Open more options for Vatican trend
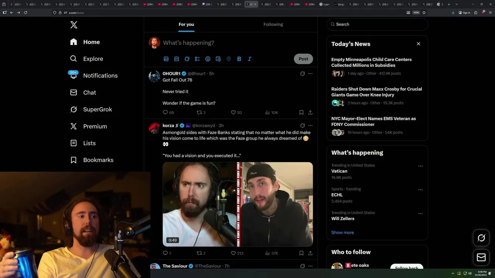495x278 pixels. click(420, 166)
